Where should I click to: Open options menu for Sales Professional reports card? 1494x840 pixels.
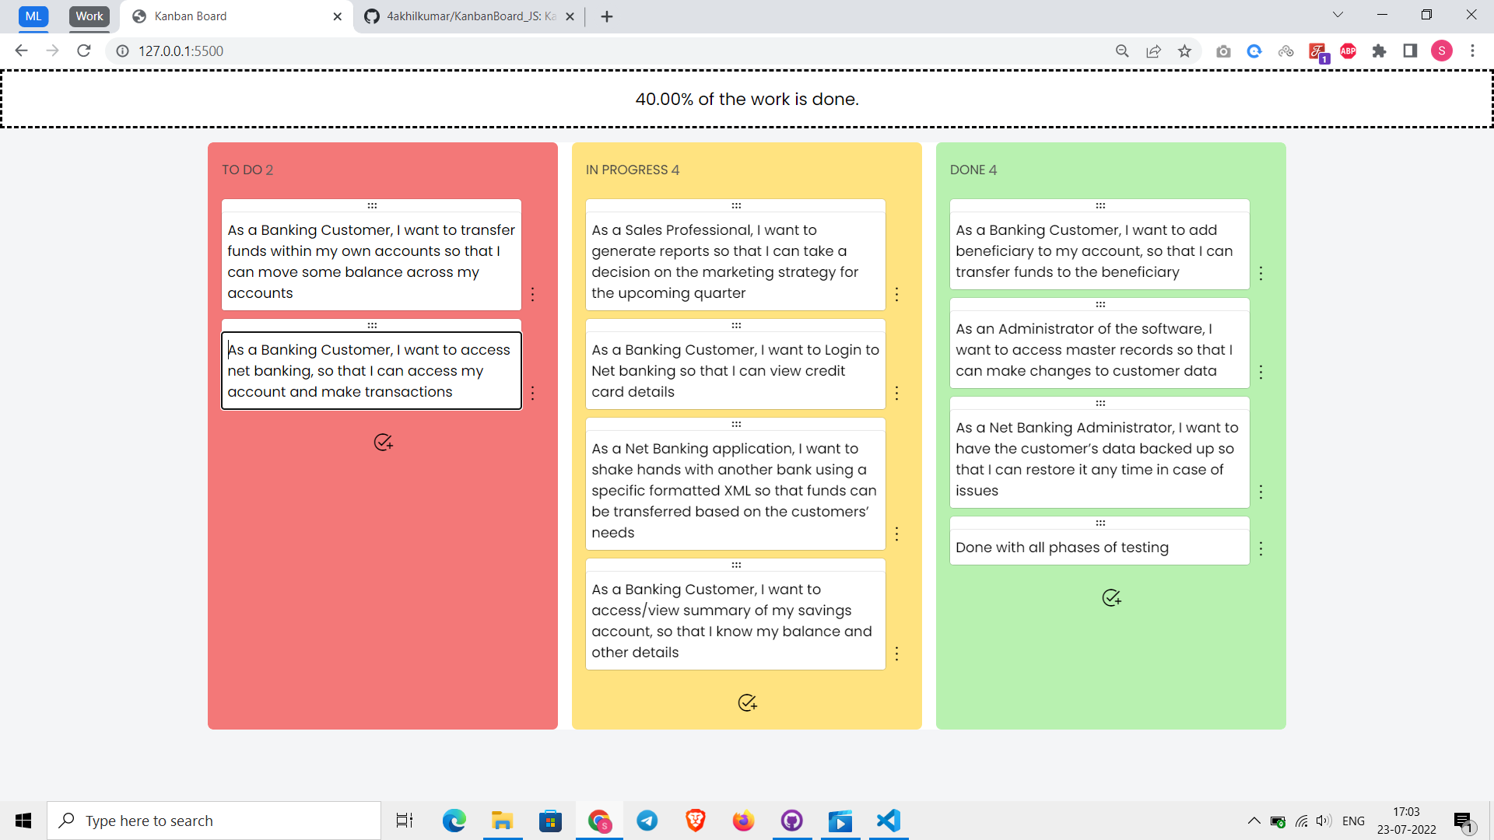[x=897, y=294]
